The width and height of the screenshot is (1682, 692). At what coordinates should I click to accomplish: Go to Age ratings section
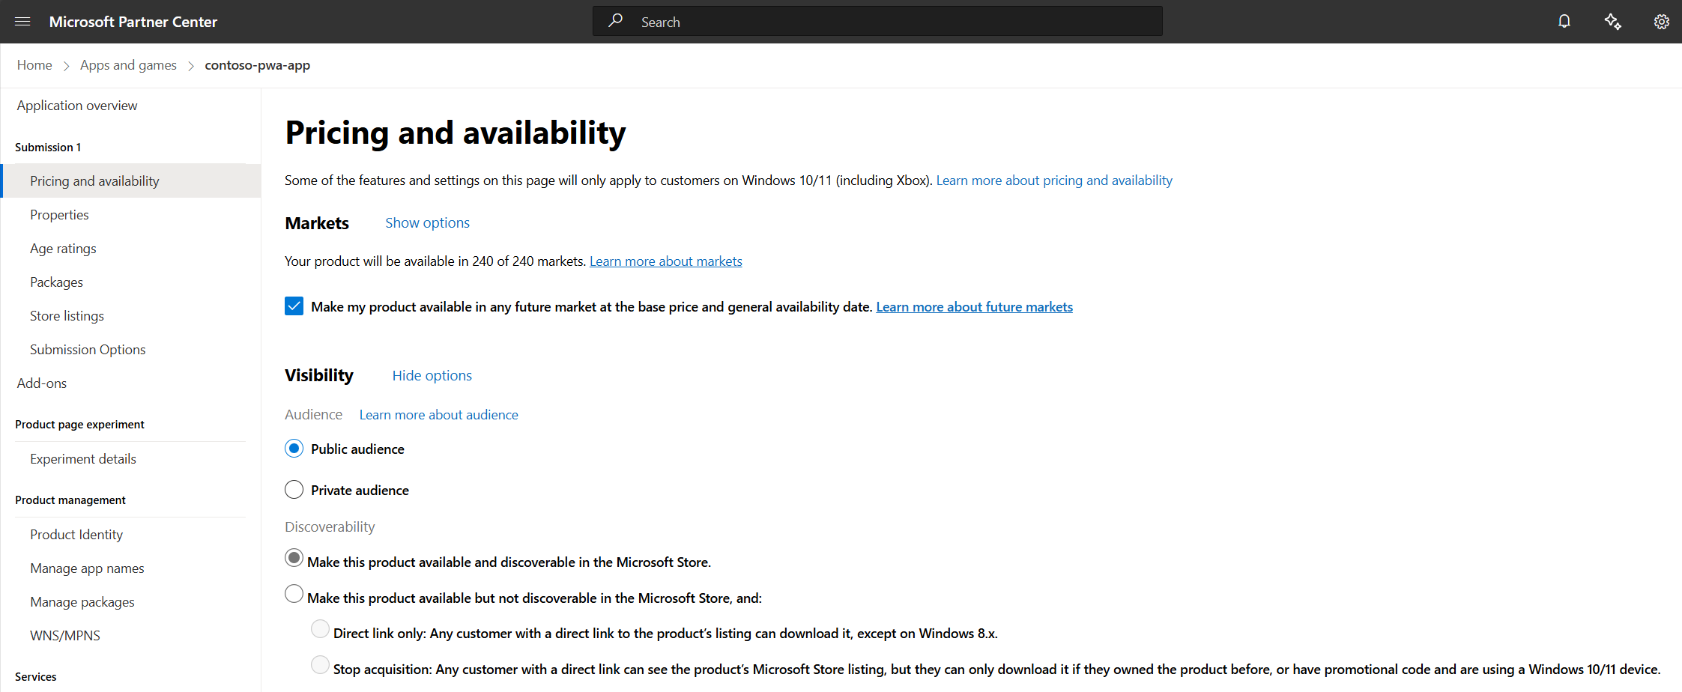coord(63,249)
